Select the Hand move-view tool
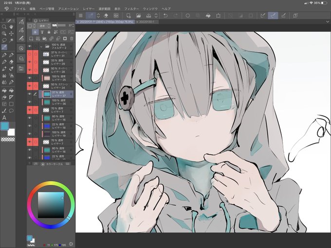This screenshot has height=248, width=331. 11,27
